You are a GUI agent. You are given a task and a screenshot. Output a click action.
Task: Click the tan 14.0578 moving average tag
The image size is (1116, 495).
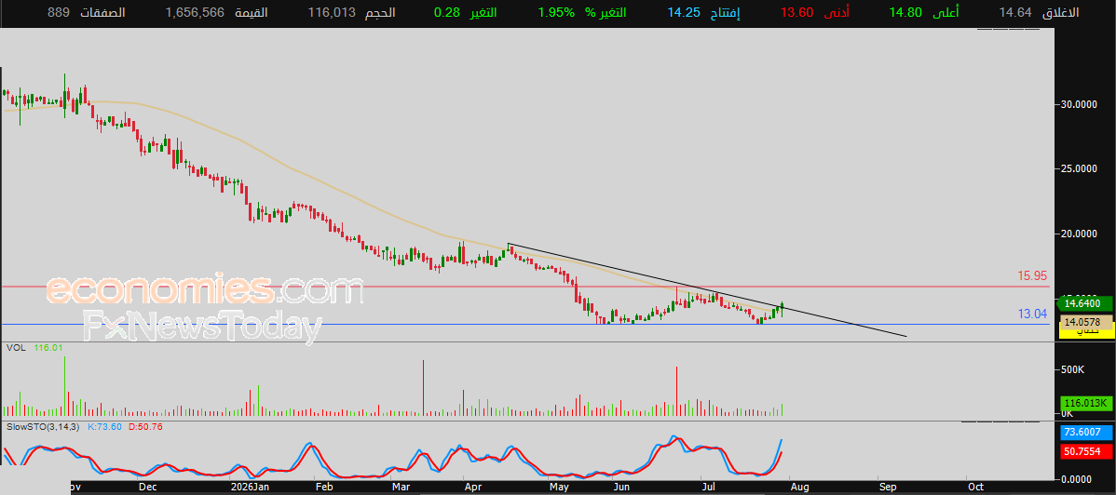pyautogui.click(x=1084, y=322)
